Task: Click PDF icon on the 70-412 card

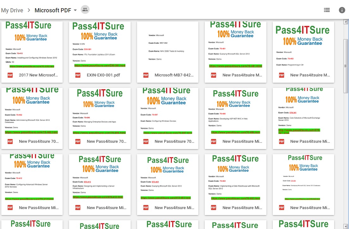Action: [x=10, y=208]
